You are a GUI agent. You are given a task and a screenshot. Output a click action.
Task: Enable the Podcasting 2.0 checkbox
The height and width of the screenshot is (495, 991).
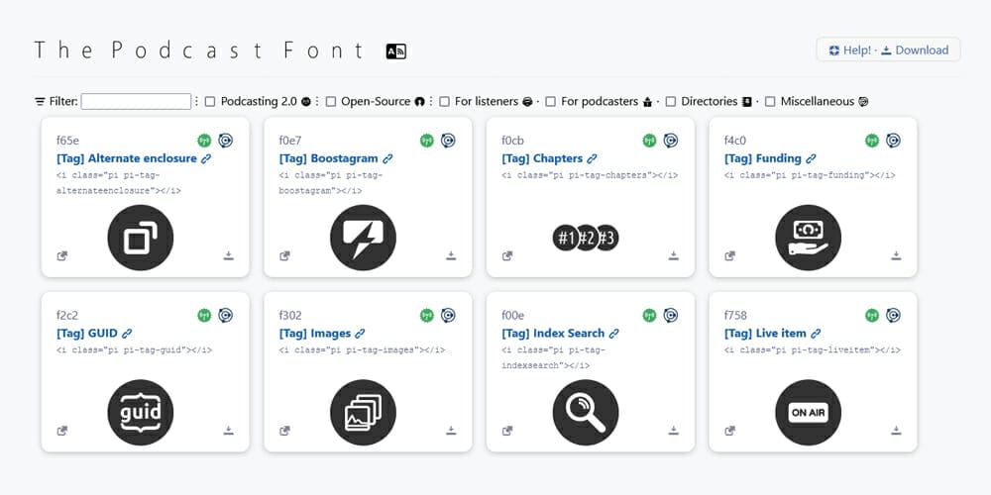coord(210,102)
